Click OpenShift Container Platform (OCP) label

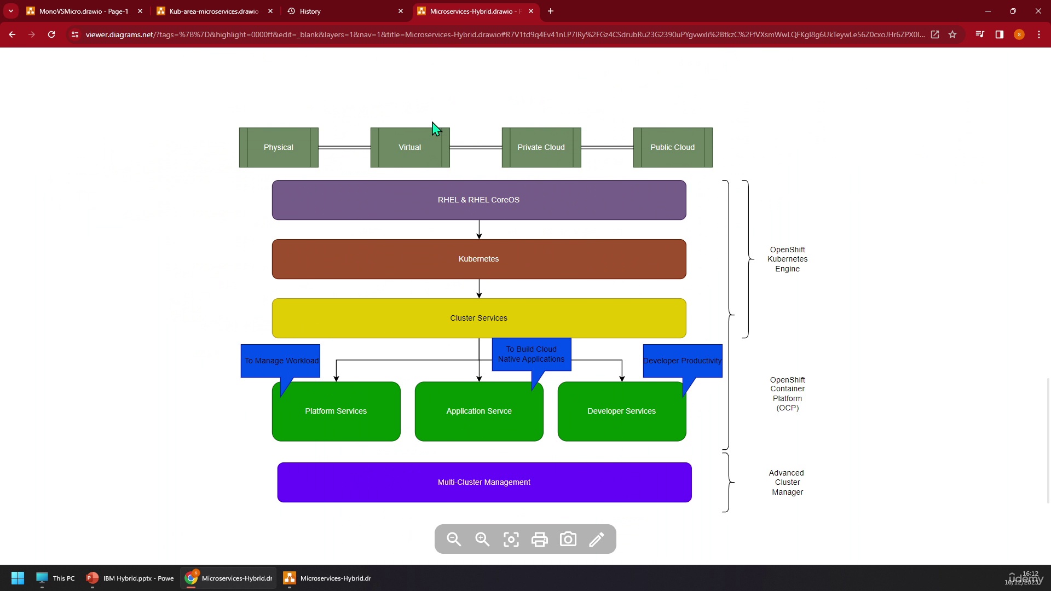(x=787, y=394)
